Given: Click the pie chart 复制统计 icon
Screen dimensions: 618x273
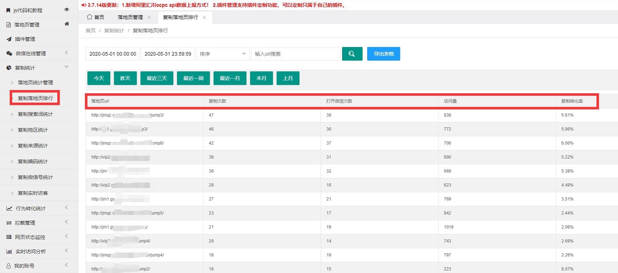Looking at the screenshot, I should coord(9,68).
